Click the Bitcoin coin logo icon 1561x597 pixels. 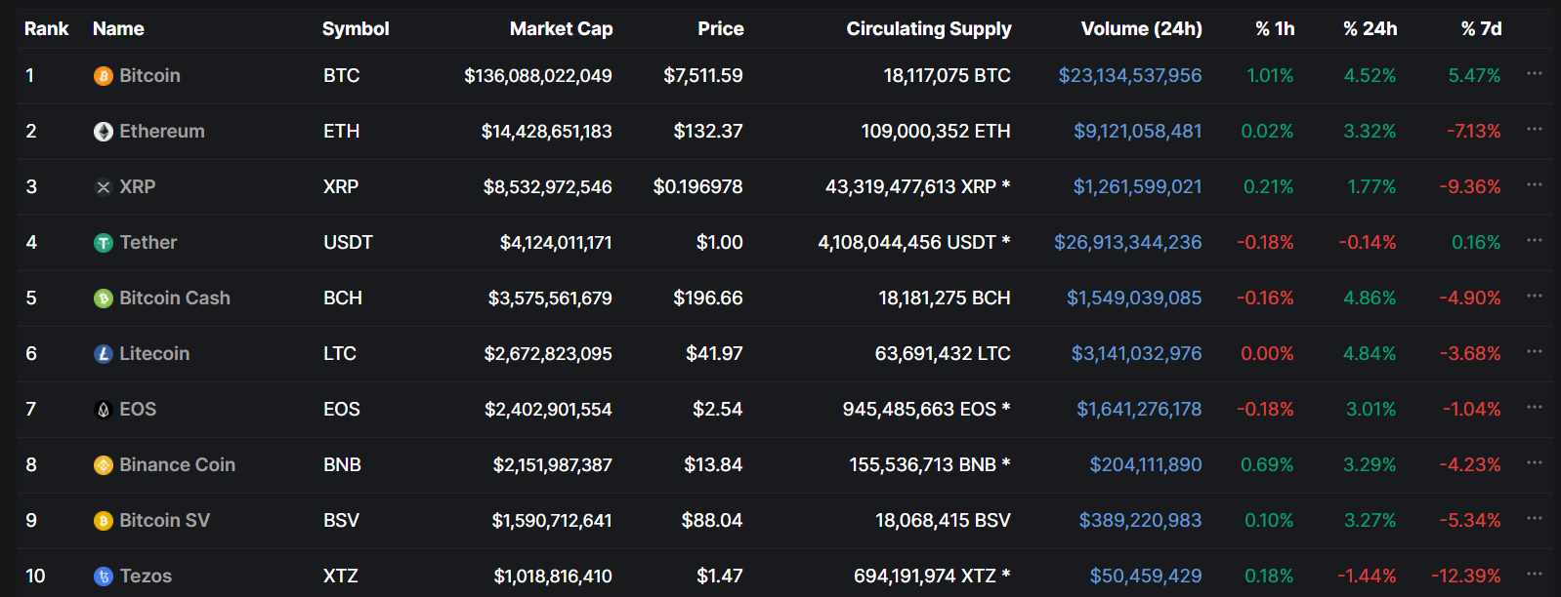(103, 76)
